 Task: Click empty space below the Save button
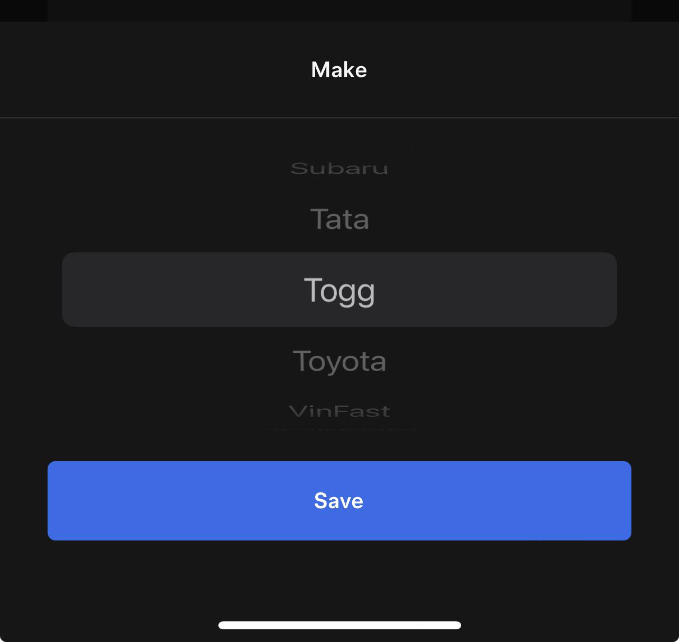coord(339,576)
